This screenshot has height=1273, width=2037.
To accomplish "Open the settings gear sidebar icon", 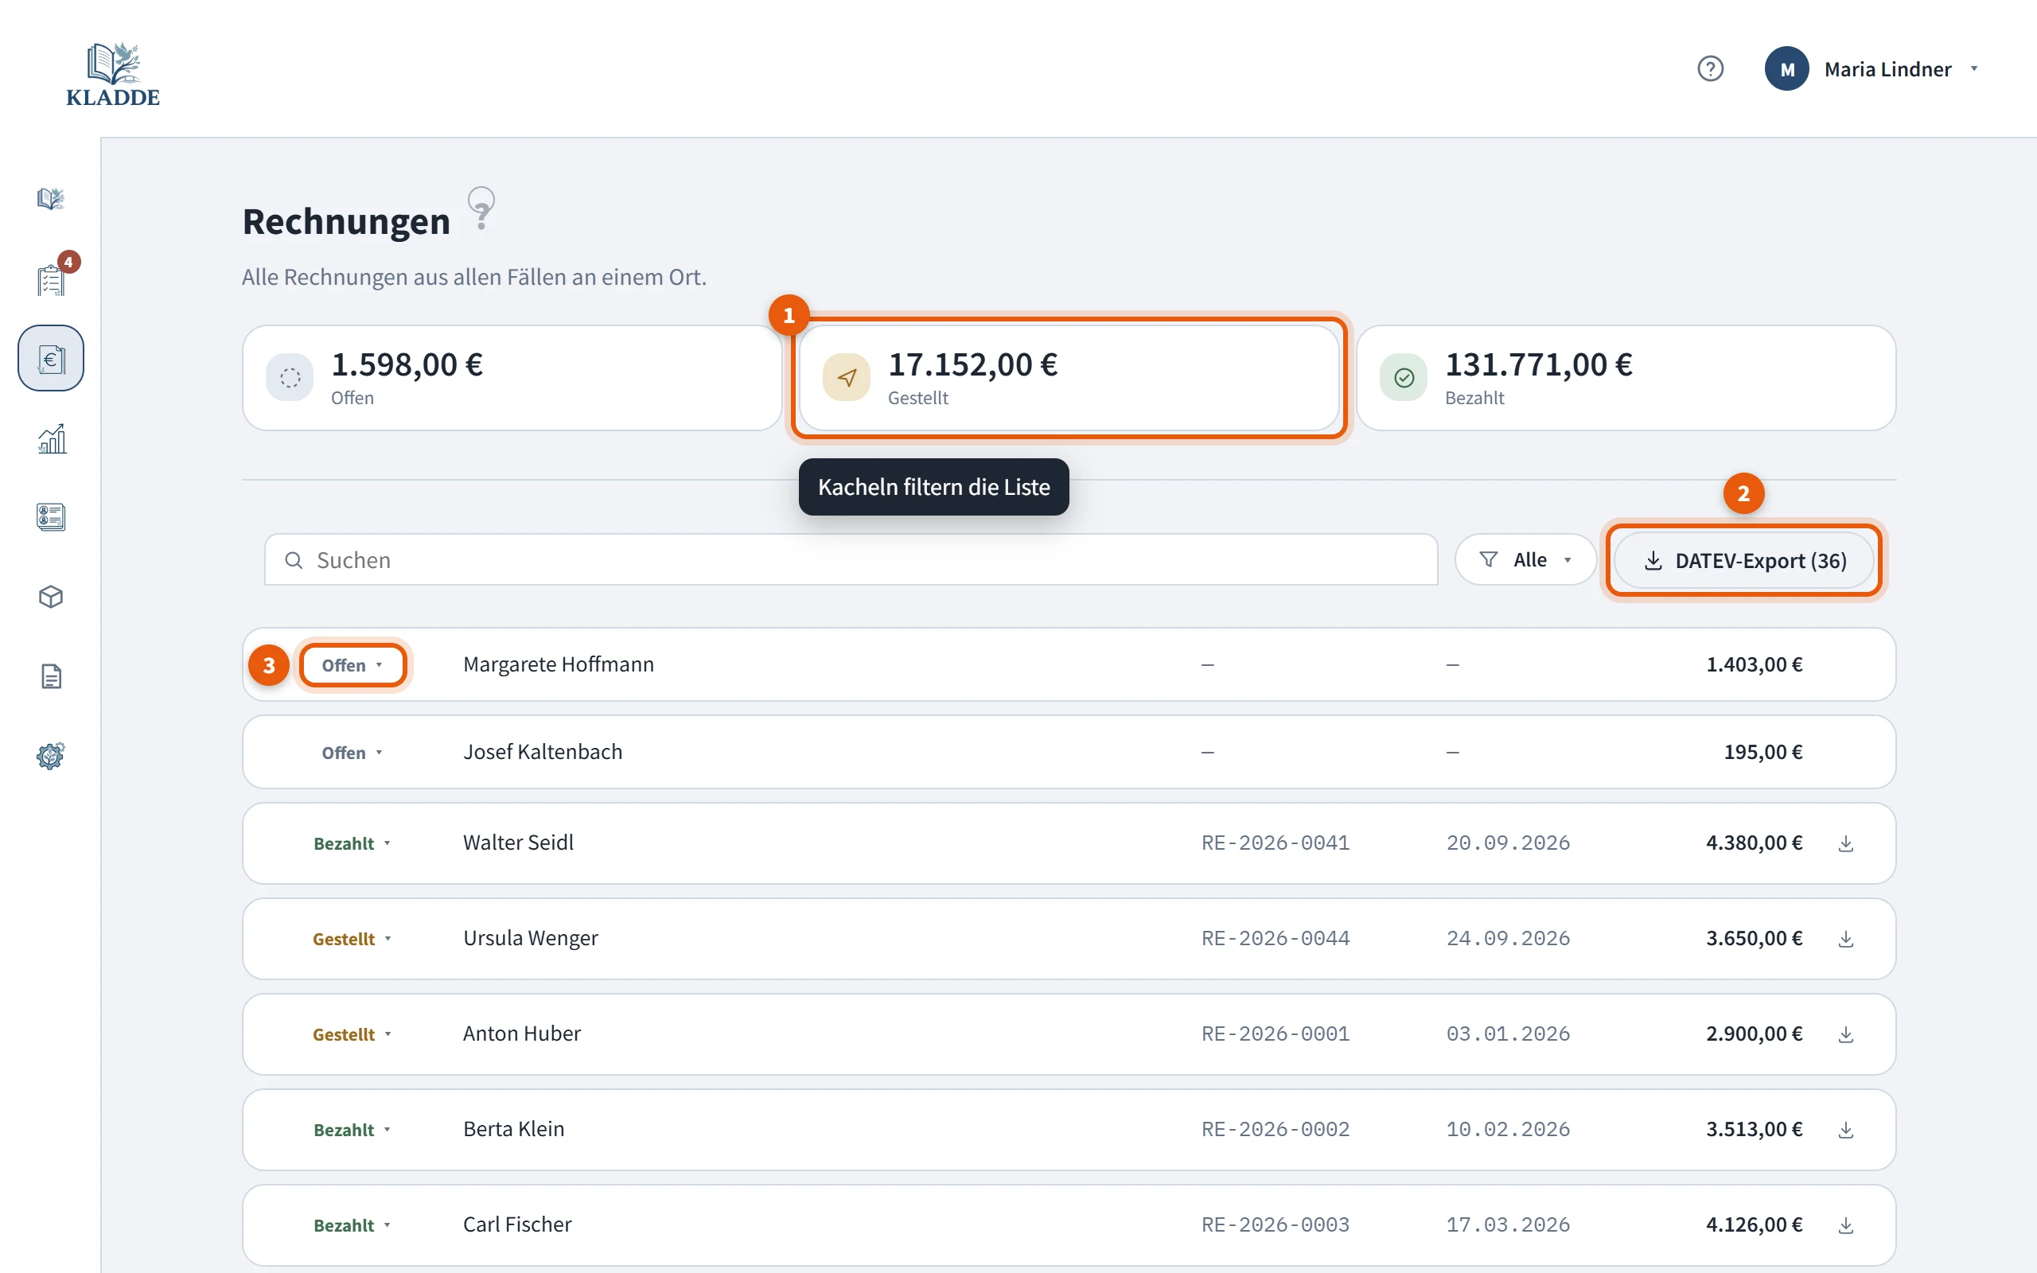I will point(50,755).
